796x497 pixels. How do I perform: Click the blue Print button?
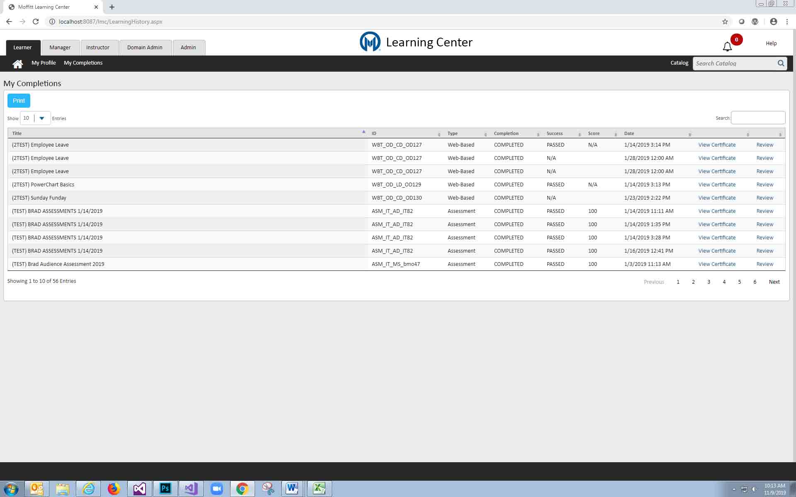[x=19, y=101]
